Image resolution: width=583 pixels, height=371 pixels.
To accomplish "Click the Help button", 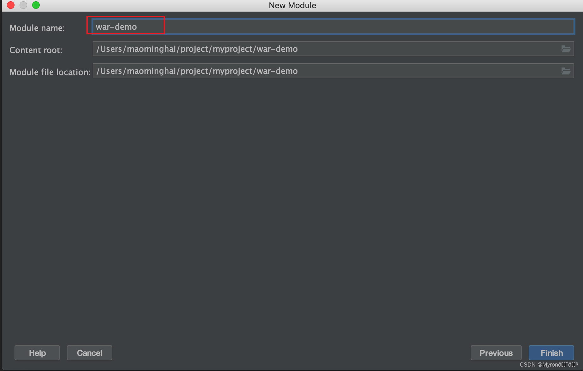I will pos(37,353).
